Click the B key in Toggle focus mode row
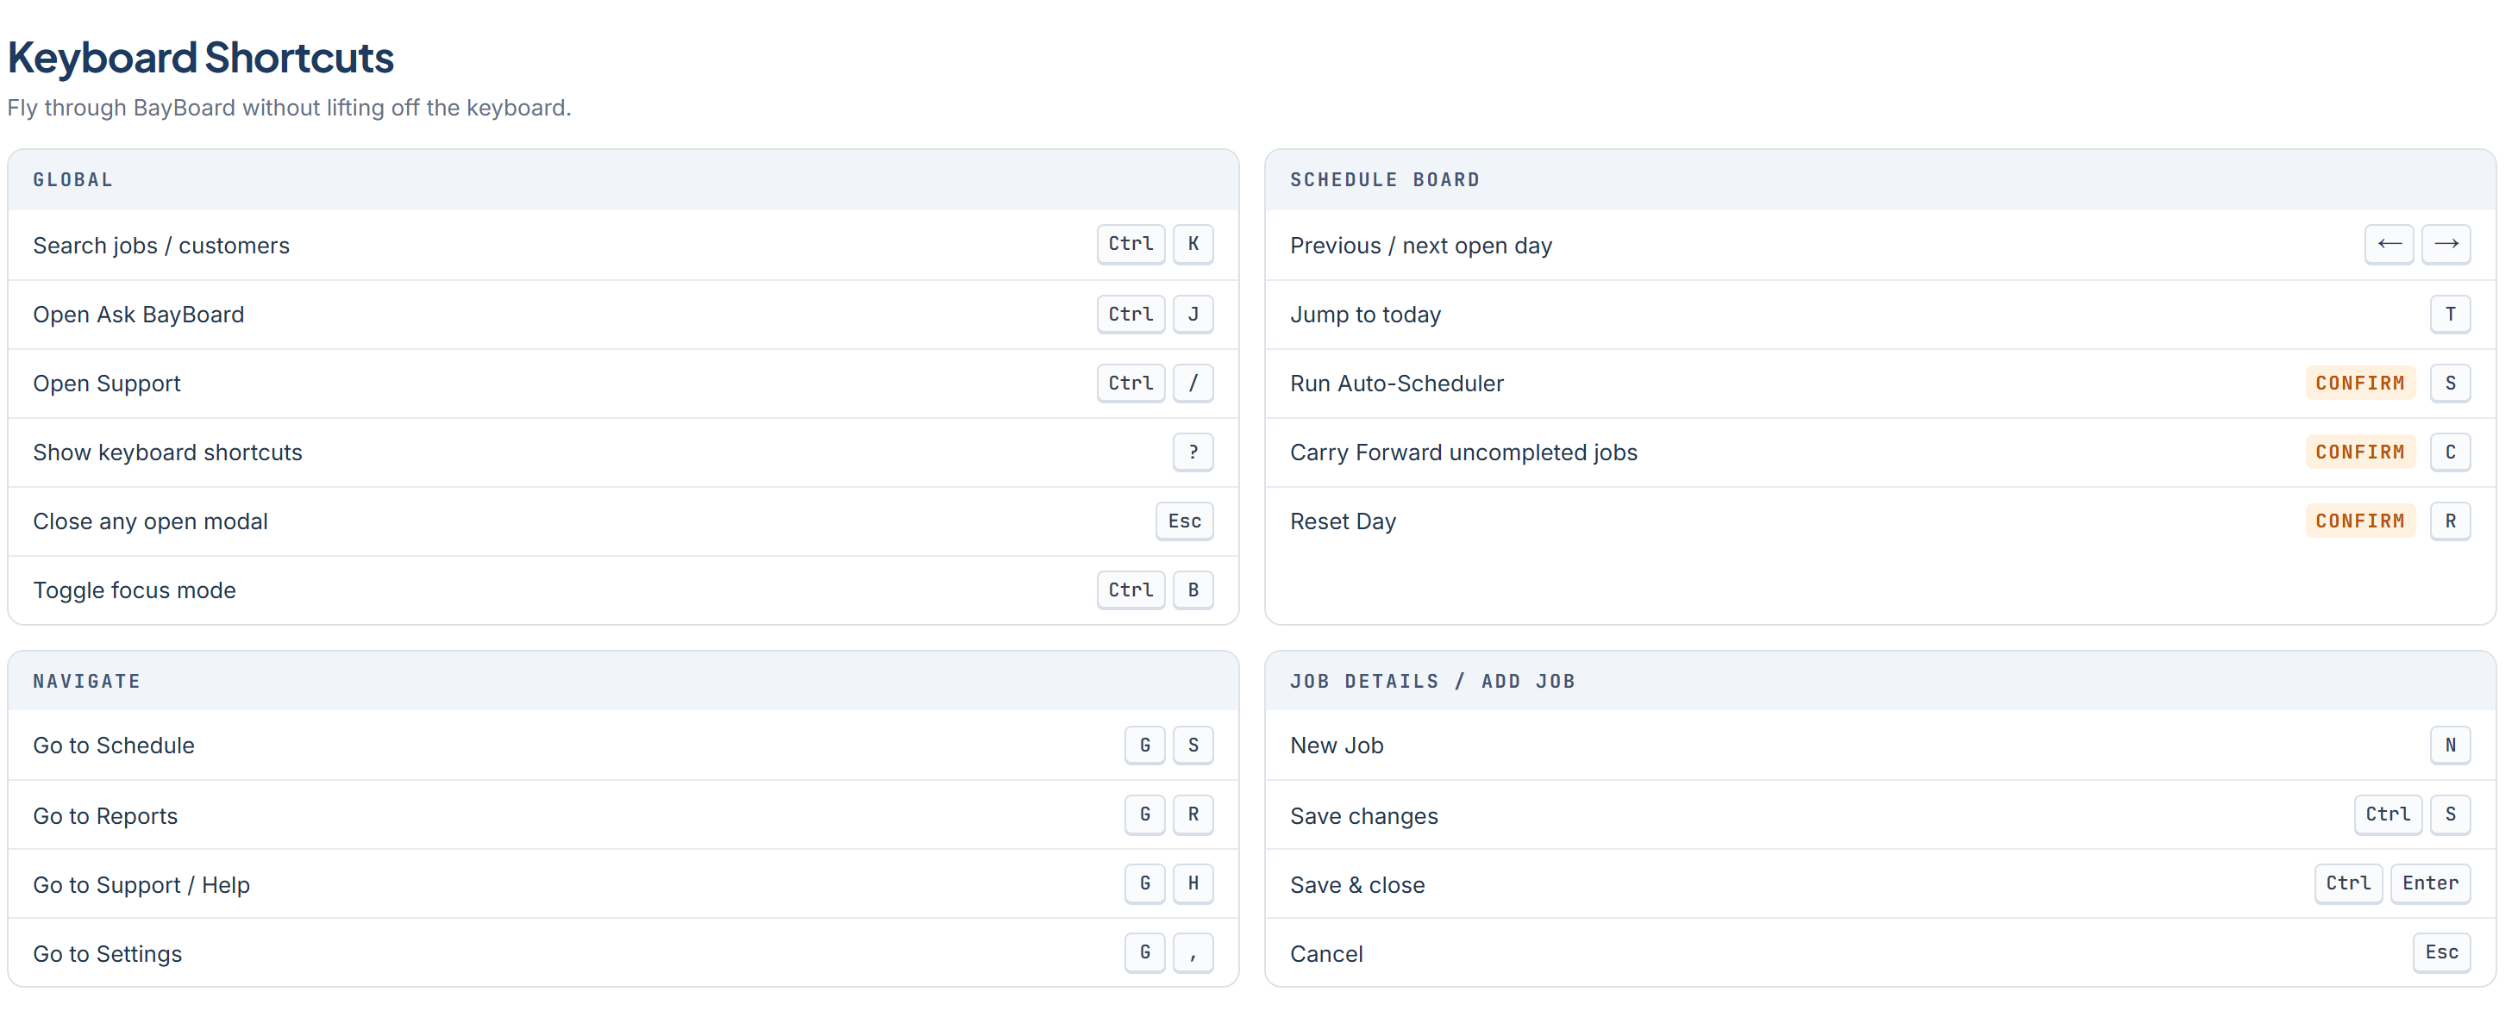 pyautogui.click(x=1193, y=590)
